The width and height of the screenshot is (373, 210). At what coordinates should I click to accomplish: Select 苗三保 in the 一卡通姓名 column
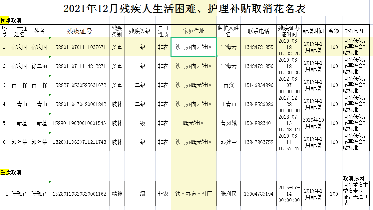(x=20, y=85)
